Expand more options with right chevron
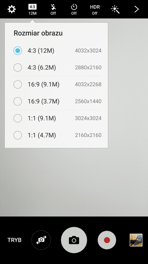The width and height of the screenshot is (148, 264). pyautogui.click(x=137, y=9)
